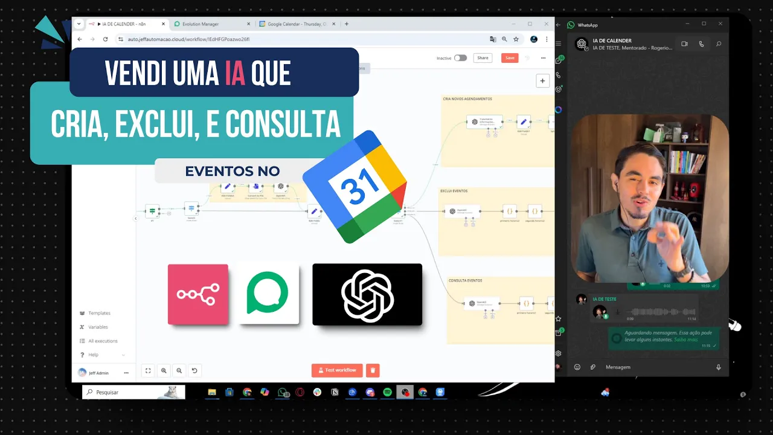Zoom in on the workflow canvas
This screenshot has height=435, width=773.
tap(164, 370)
